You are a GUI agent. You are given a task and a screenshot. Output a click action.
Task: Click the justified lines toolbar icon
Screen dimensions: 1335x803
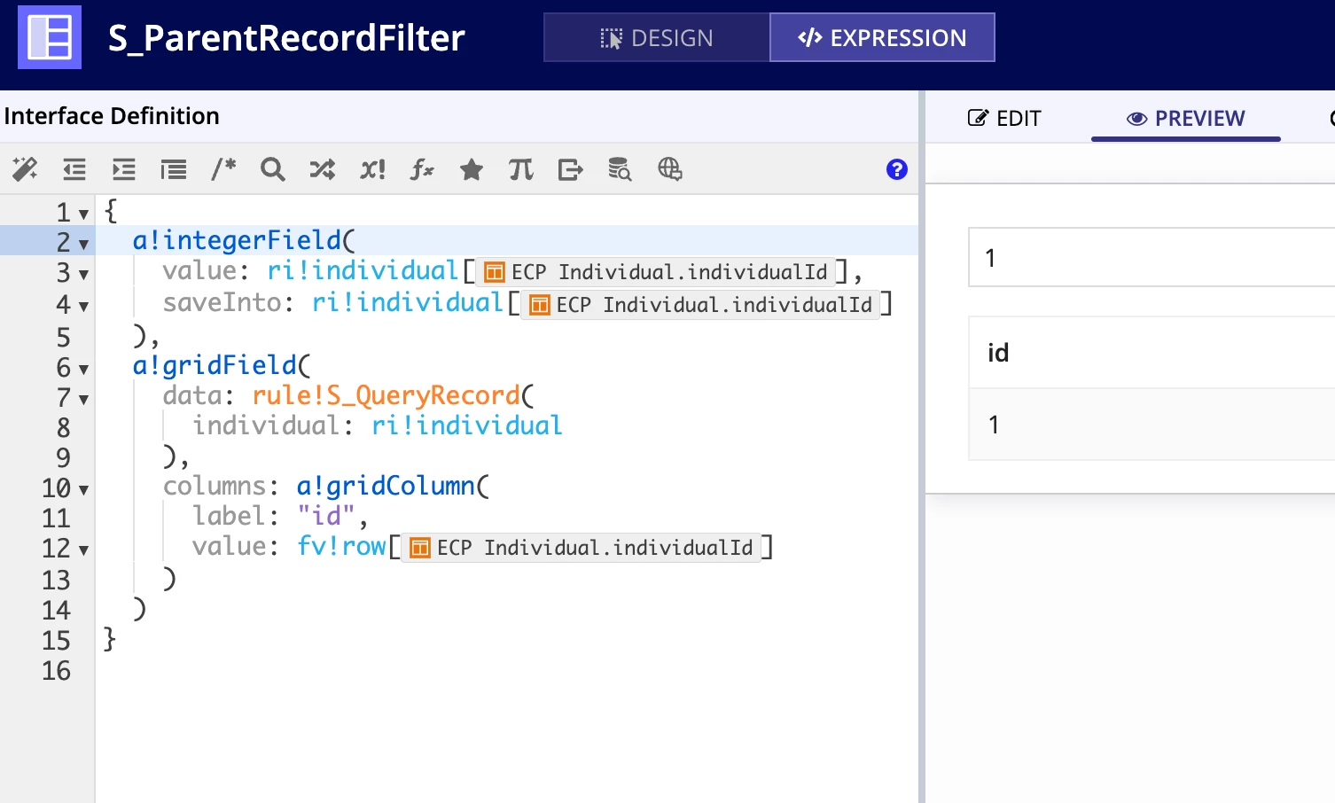(x=174, y=168)
